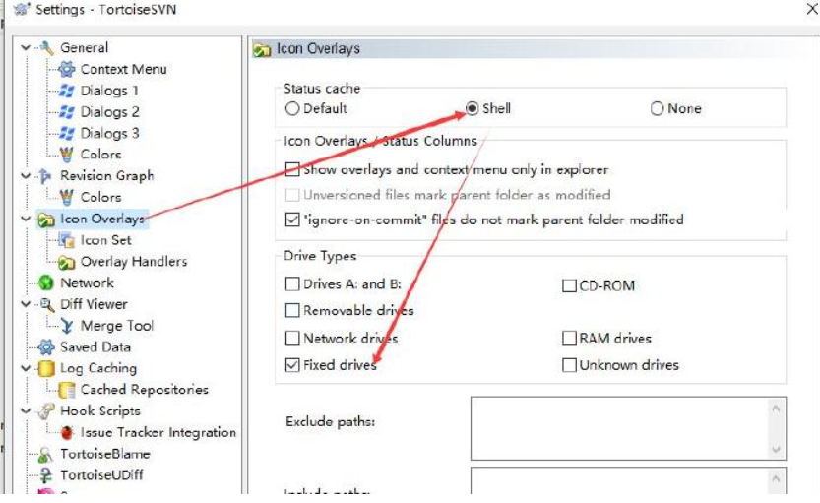Click the Exclude paths text box
The image size is (820, 503).
pyautogui.click(x=628, y=428)
